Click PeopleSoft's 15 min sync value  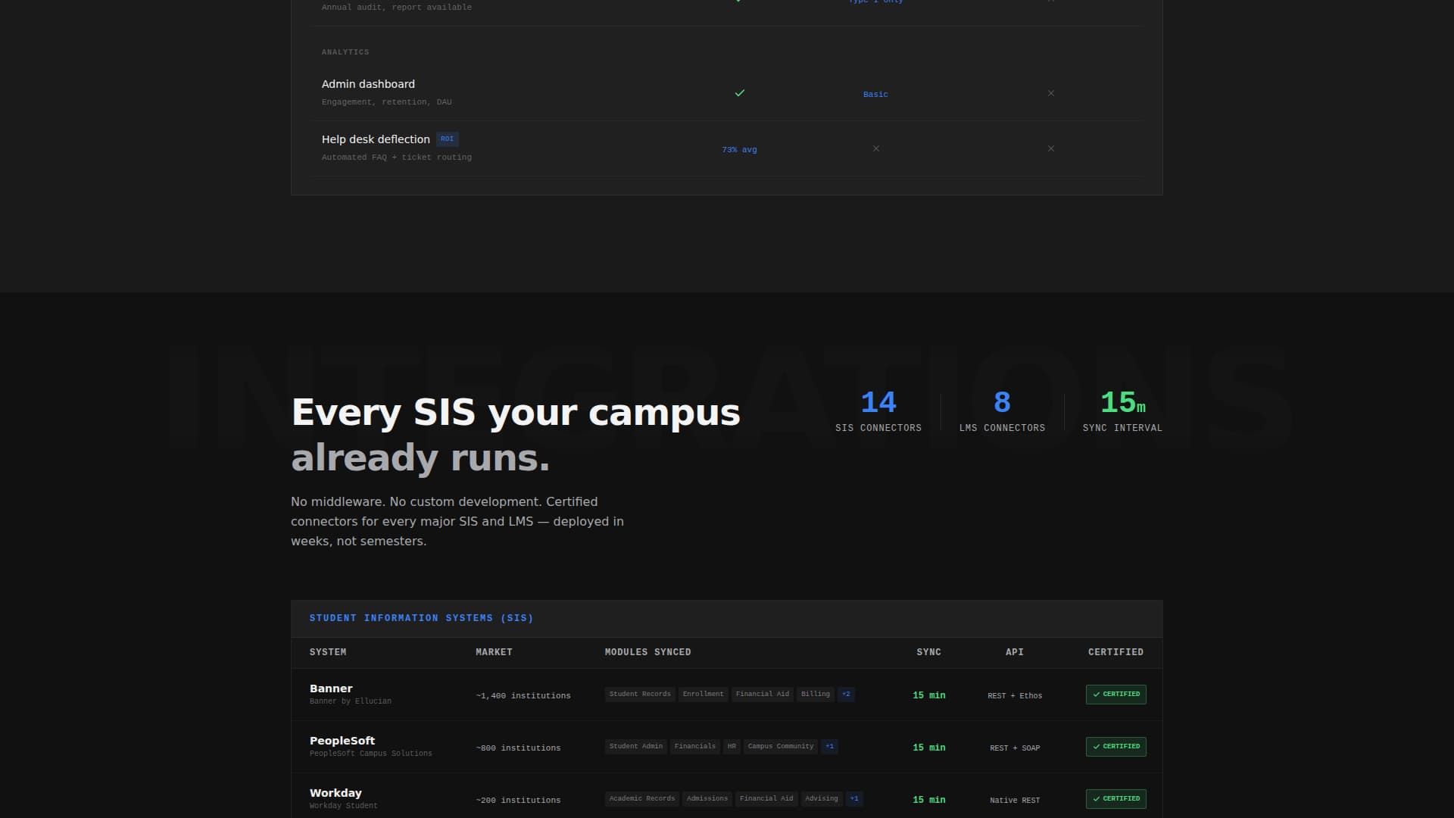pyautogui.click(x=929, y=748)
